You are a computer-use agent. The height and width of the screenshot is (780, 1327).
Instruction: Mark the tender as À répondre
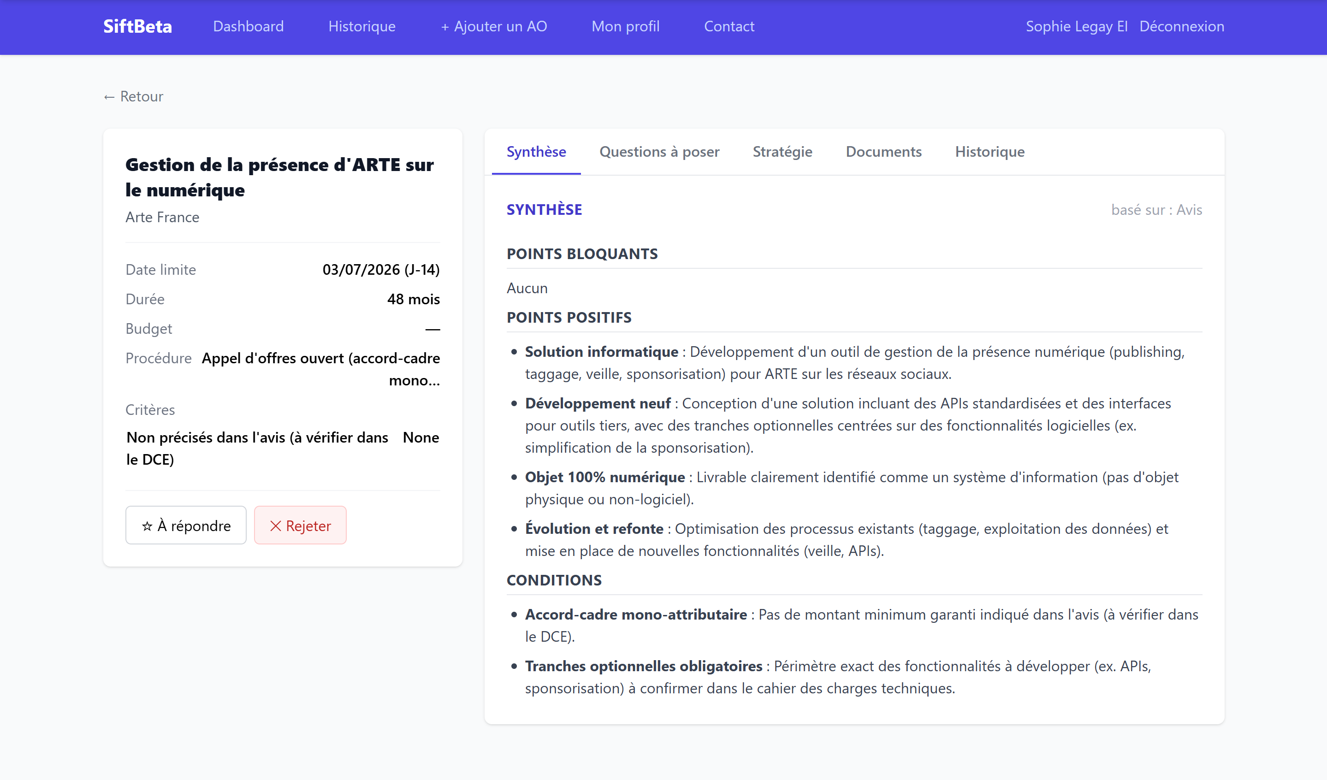tap(186, 525)
